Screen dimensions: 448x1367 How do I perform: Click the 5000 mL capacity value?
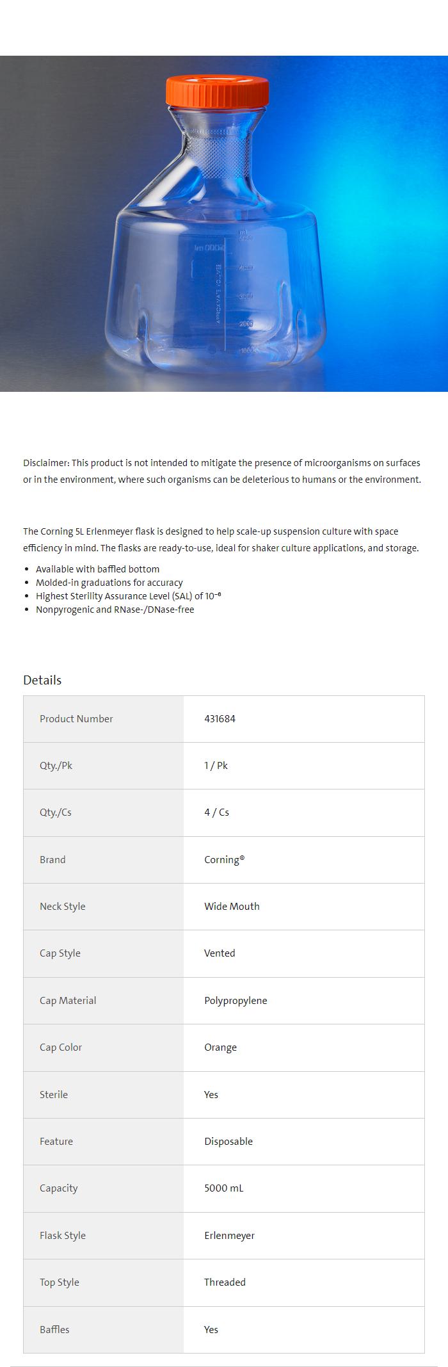[223, 1188]
